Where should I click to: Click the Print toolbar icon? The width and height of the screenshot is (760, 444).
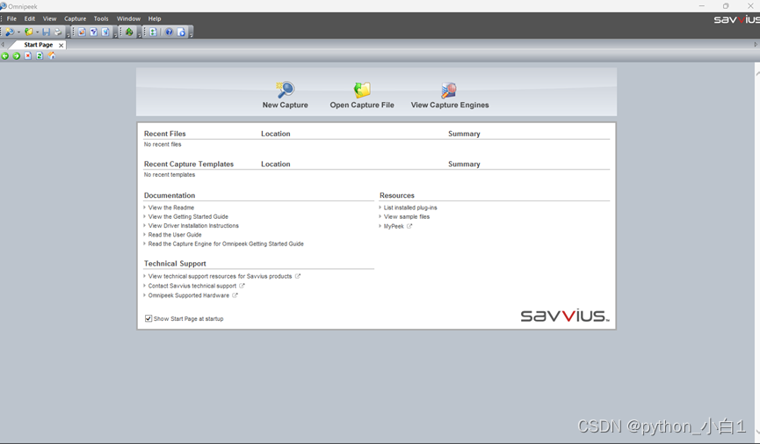point(58,32)
